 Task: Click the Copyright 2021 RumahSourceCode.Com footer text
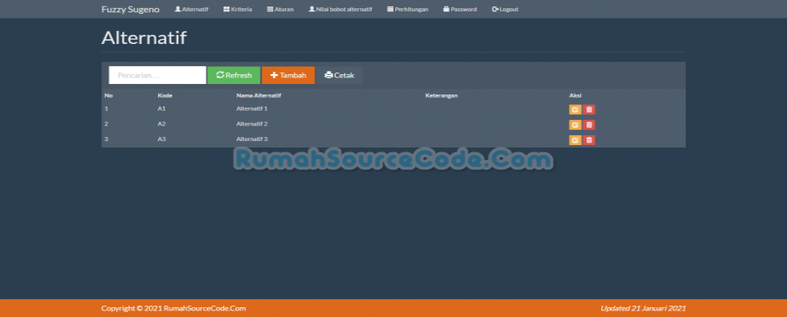pyautogui.click(x=174, y=309)
